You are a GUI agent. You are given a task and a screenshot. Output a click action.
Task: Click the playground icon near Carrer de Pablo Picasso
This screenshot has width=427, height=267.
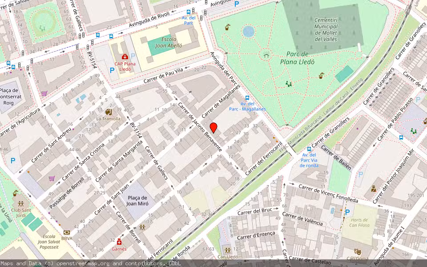(x=414, y=131)
